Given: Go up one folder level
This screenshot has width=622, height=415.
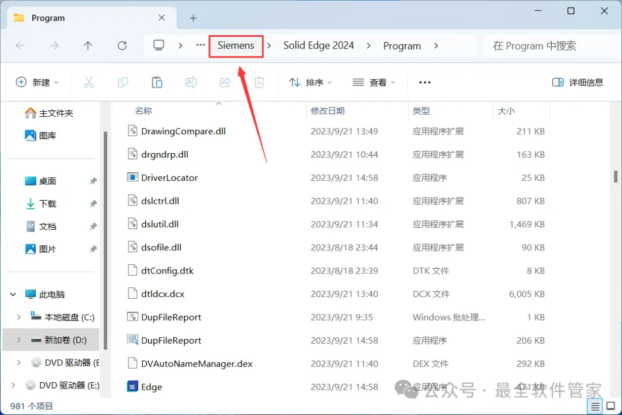Looking at the screenshot, I should [x=88, y=45].
